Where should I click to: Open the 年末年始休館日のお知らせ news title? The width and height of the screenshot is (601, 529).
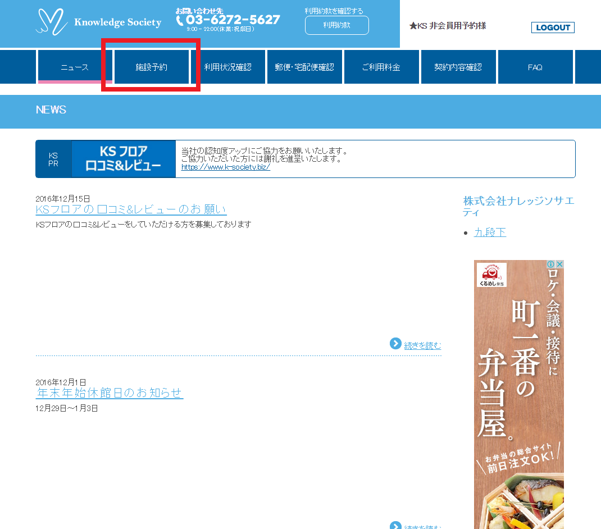[110, 393]
